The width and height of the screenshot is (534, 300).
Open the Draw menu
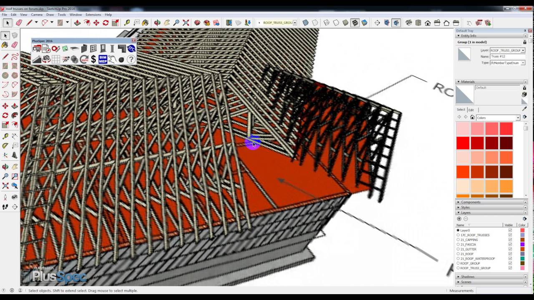(50, 15)
